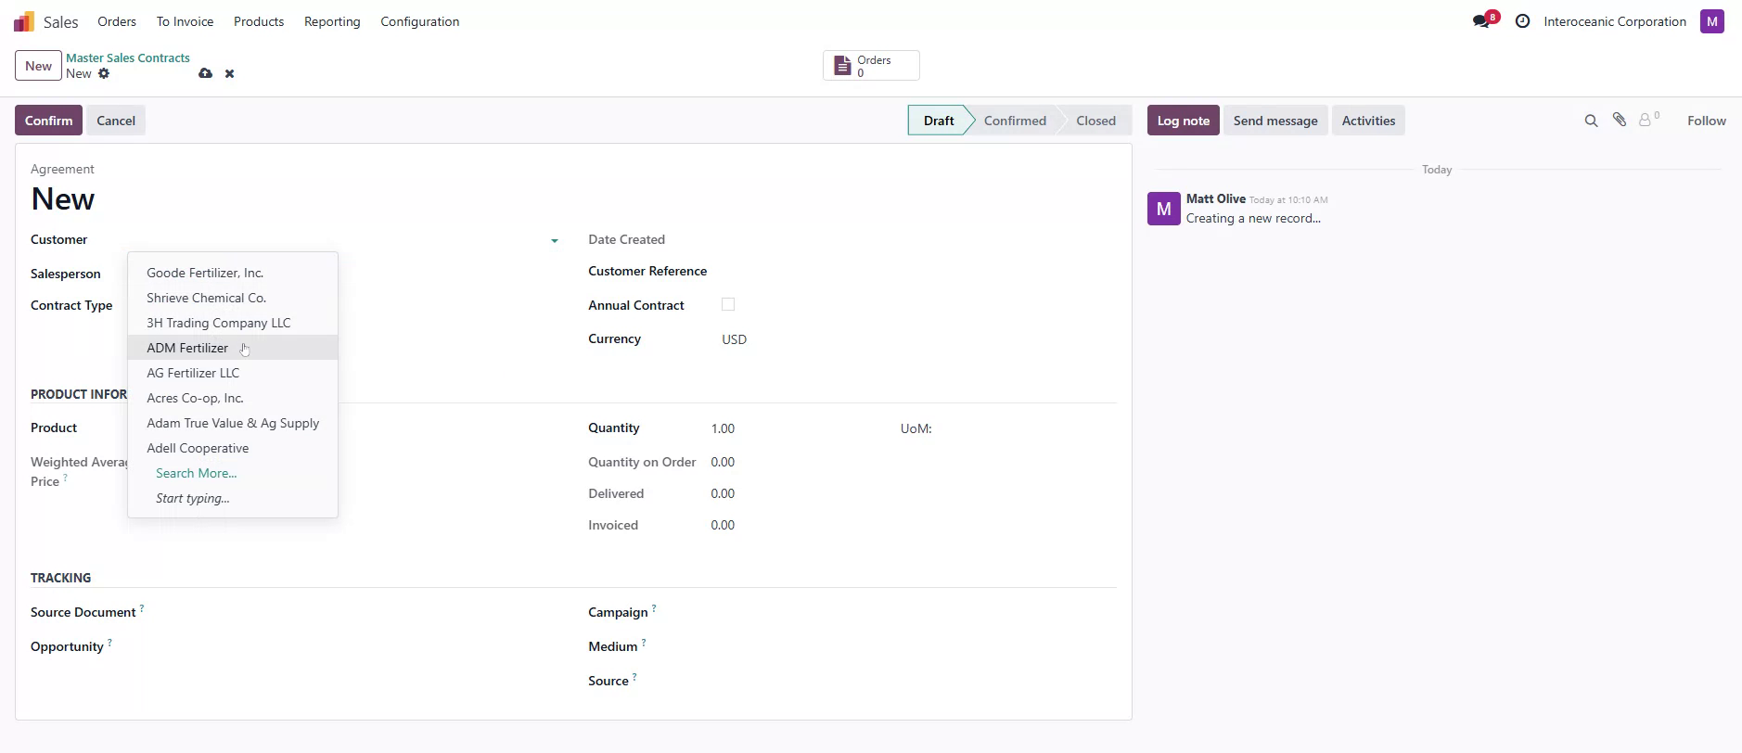Click the Confirm button
The image size is (1742, 753).
click(x=48, y=121)
